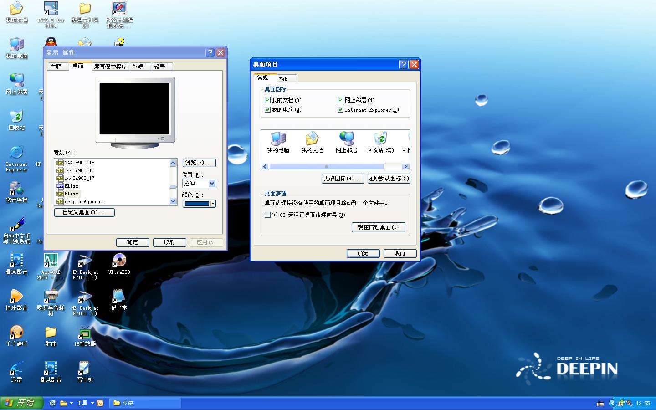Image resolution: width=656 pixels, height=410 pixels.
Task: Click 现在清理桌面 button
Action: [x=378, y=227]
